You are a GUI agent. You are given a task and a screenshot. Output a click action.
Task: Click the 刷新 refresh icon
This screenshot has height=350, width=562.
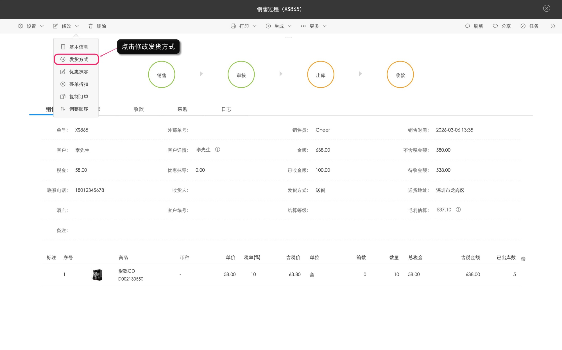click(468, 26)
